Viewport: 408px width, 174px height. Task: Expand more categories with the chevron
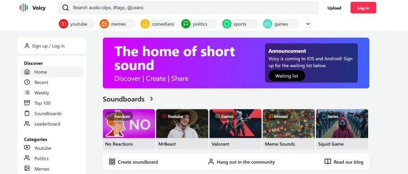pyautogui.click(x=308, y=24)
